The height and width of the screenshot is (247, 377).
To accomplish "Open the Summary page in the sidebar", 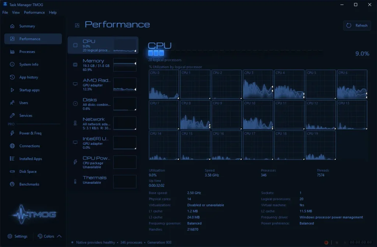I will [x=33, y=26].
